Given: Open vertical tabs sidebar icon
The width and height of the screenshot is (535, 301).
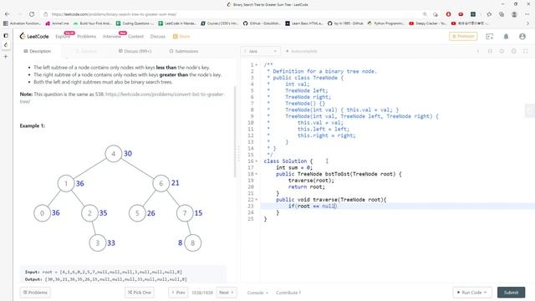Looking at the screenshot, I should point(6,35).
